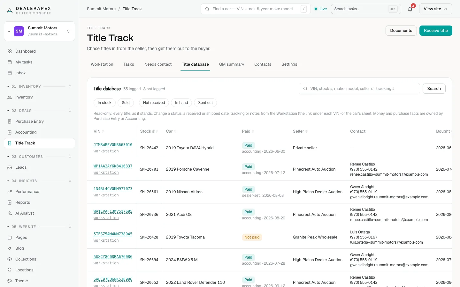Open Accounting in the sidebar
Image resolution: width=460 pixels, height=287 pixels.
39,132
